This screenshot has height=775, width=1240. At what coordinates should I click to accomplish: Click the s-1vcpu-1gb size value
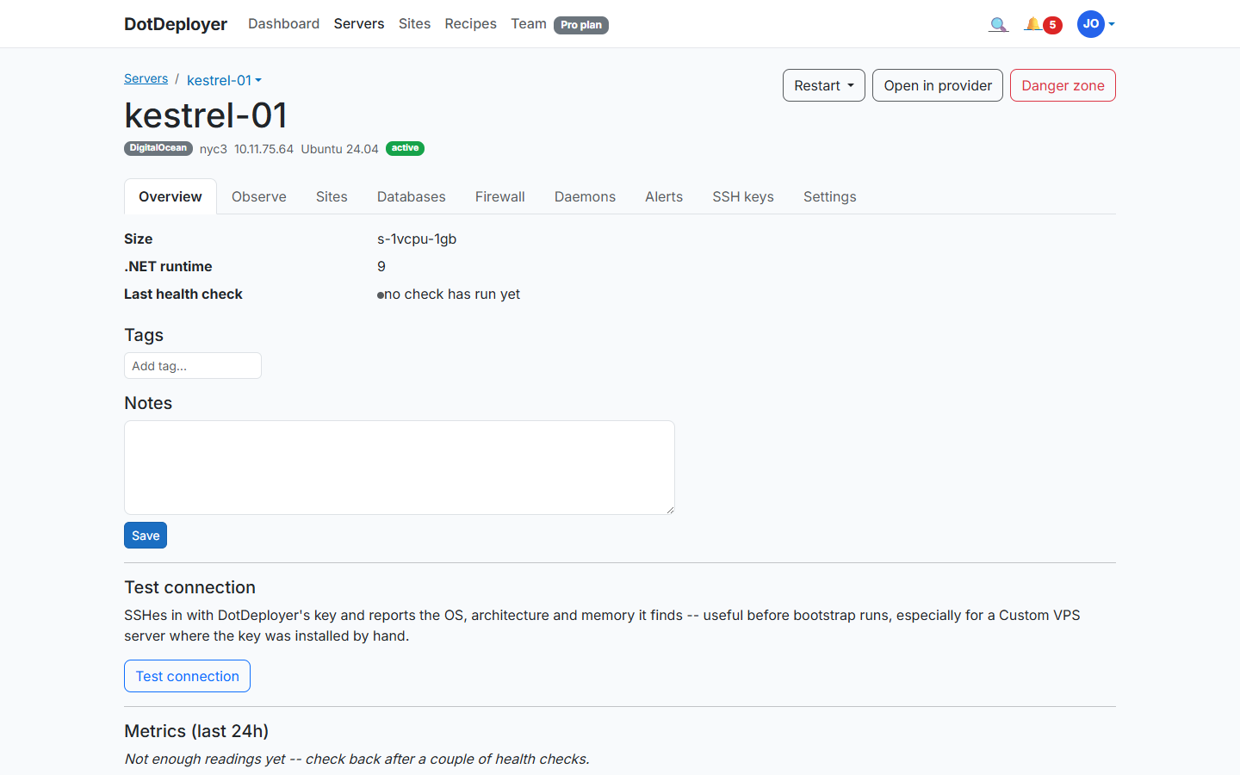pyautogui.click(x=417, y=239)
